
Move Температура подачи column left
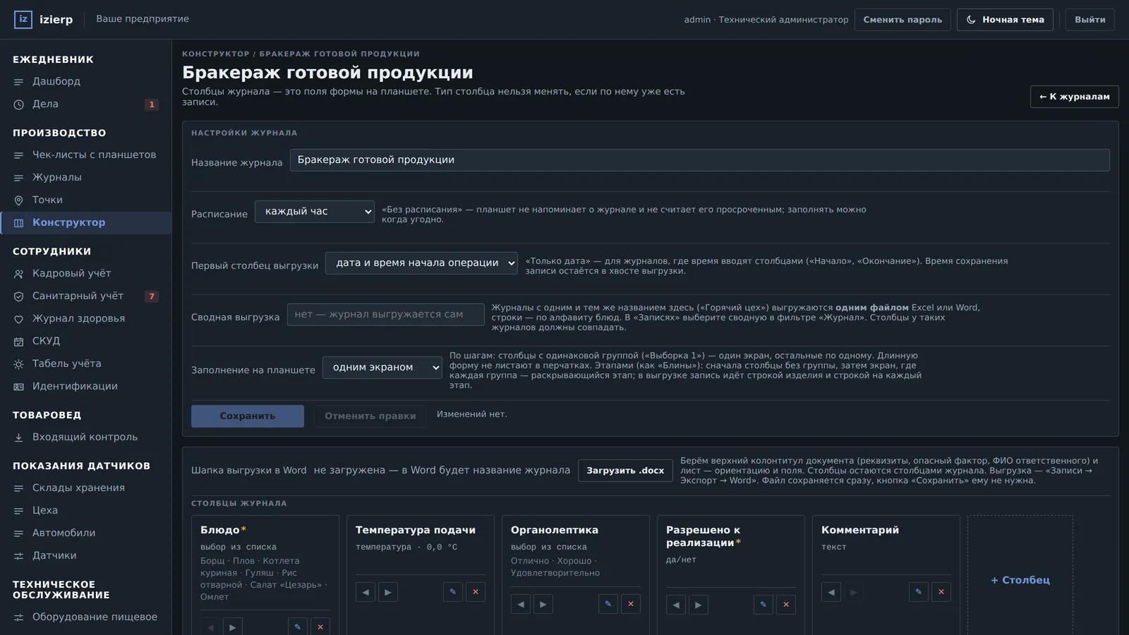[x=366, y=592]
